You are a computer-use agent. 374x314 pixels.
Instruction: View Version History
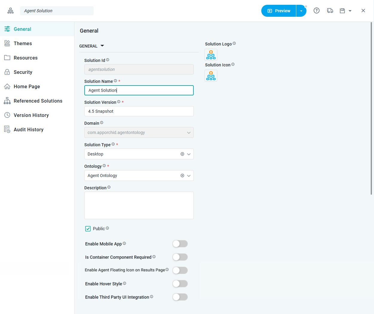click(37, 115)
